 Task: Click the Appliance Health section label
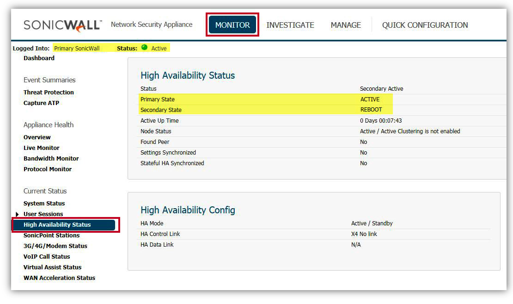click(x=49, y=125)
